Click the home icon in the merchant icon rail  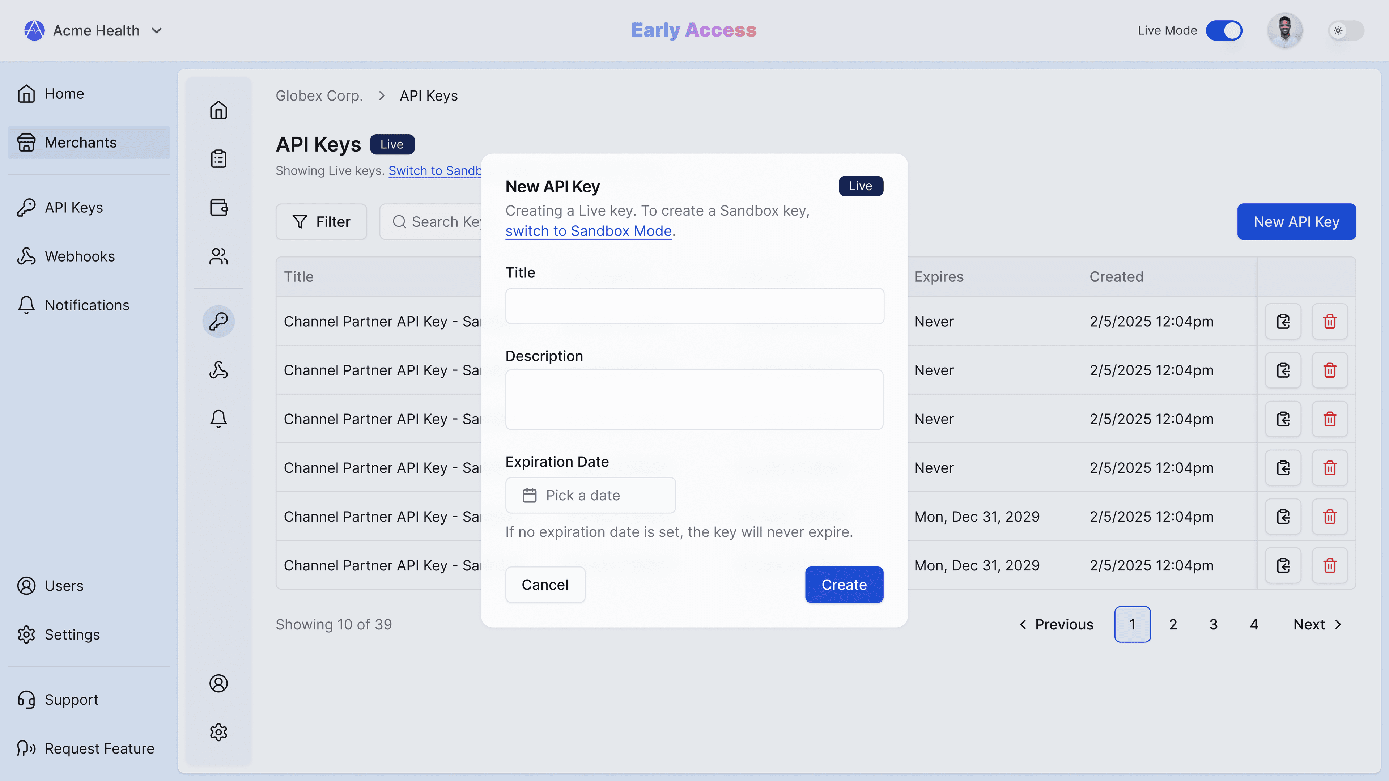tap(218, 110)
